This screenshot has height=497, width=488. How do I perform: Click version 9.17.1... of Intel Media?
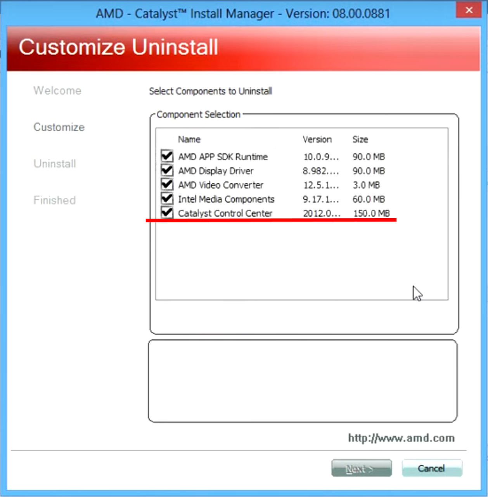321,199
